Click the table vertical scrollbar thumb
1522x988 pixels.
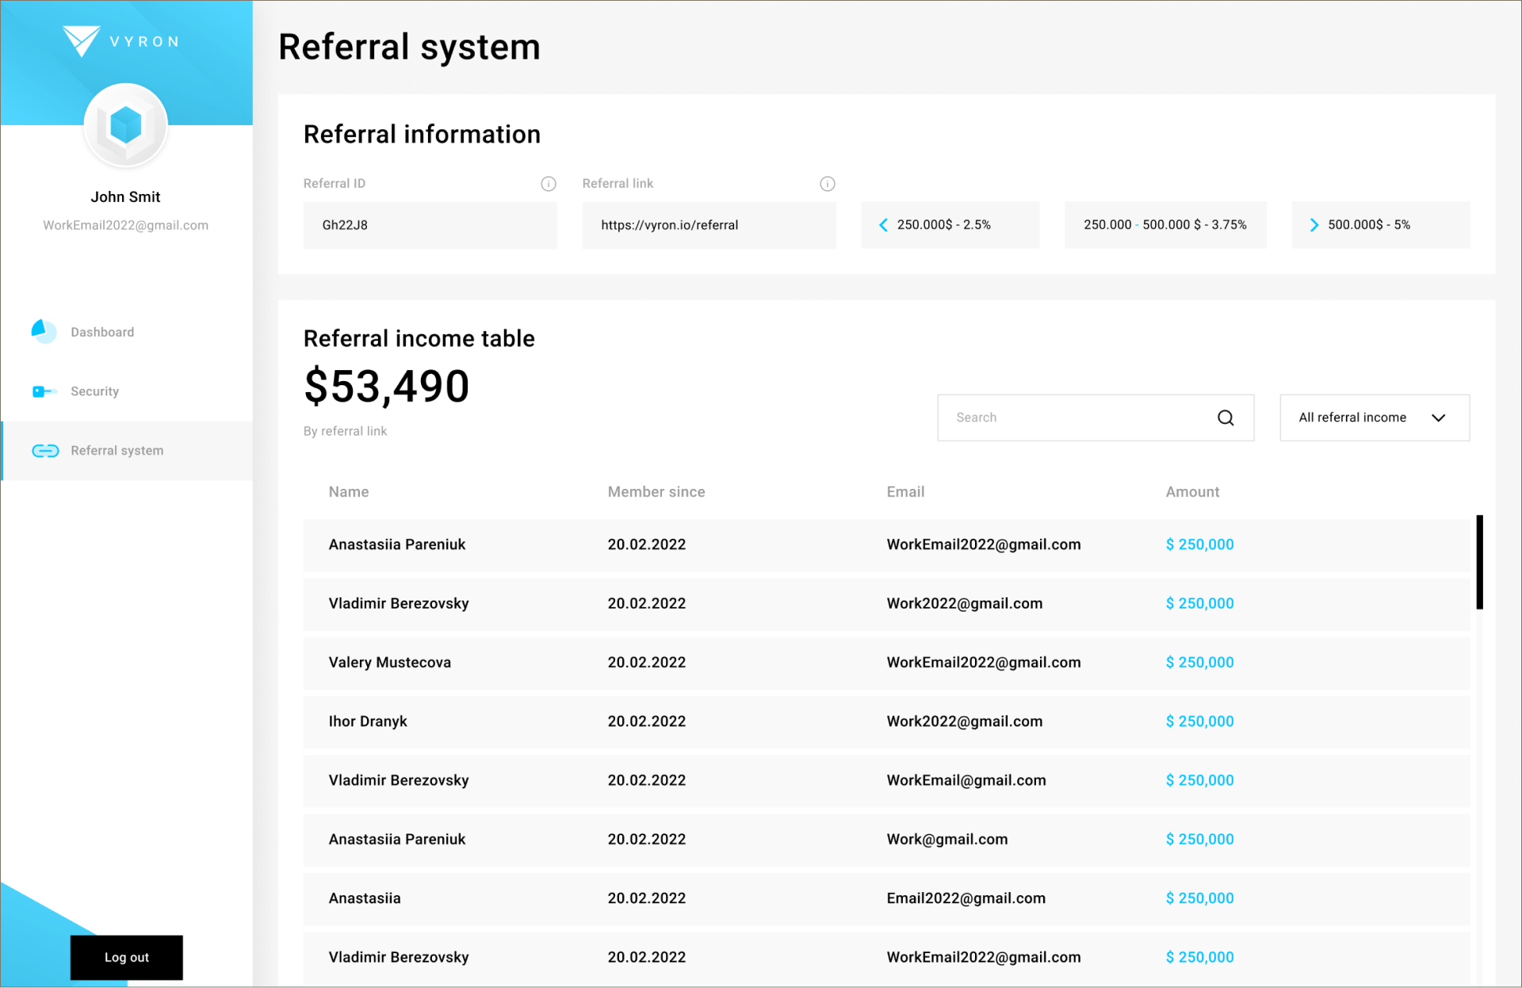pyautogui.click(x=1479, y=562)
